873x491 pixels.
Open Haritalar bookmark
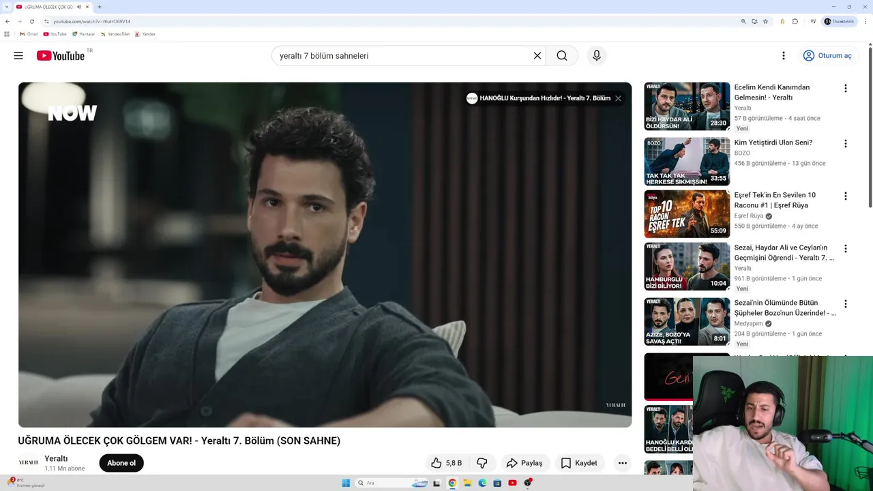(84, 34)
